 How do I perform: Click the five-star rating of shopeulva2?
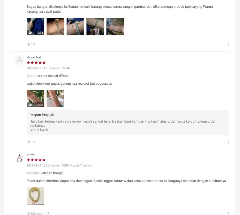(36, 63)
